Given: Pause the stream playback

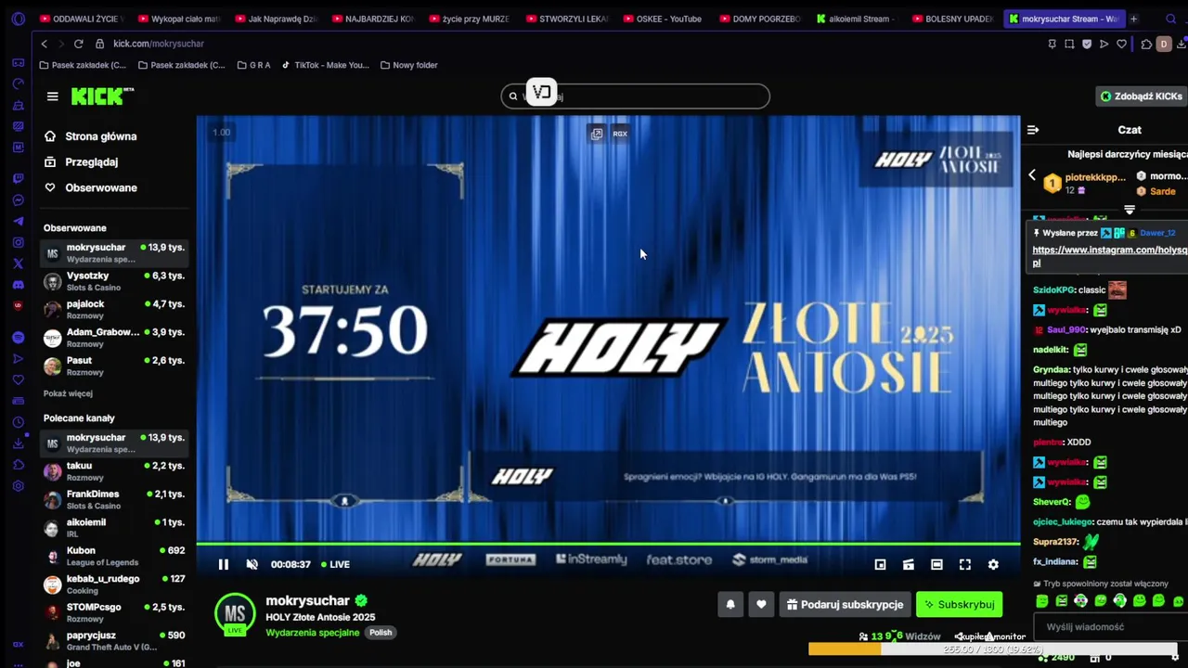Looking at the screenshot, I should coord(223,564).
